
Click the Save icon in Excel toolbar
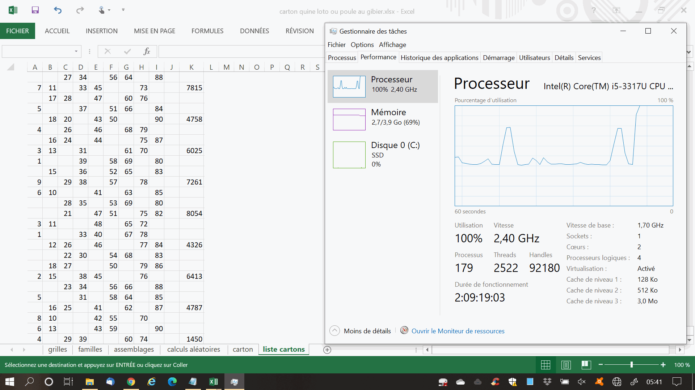click(x=35, y=10)
